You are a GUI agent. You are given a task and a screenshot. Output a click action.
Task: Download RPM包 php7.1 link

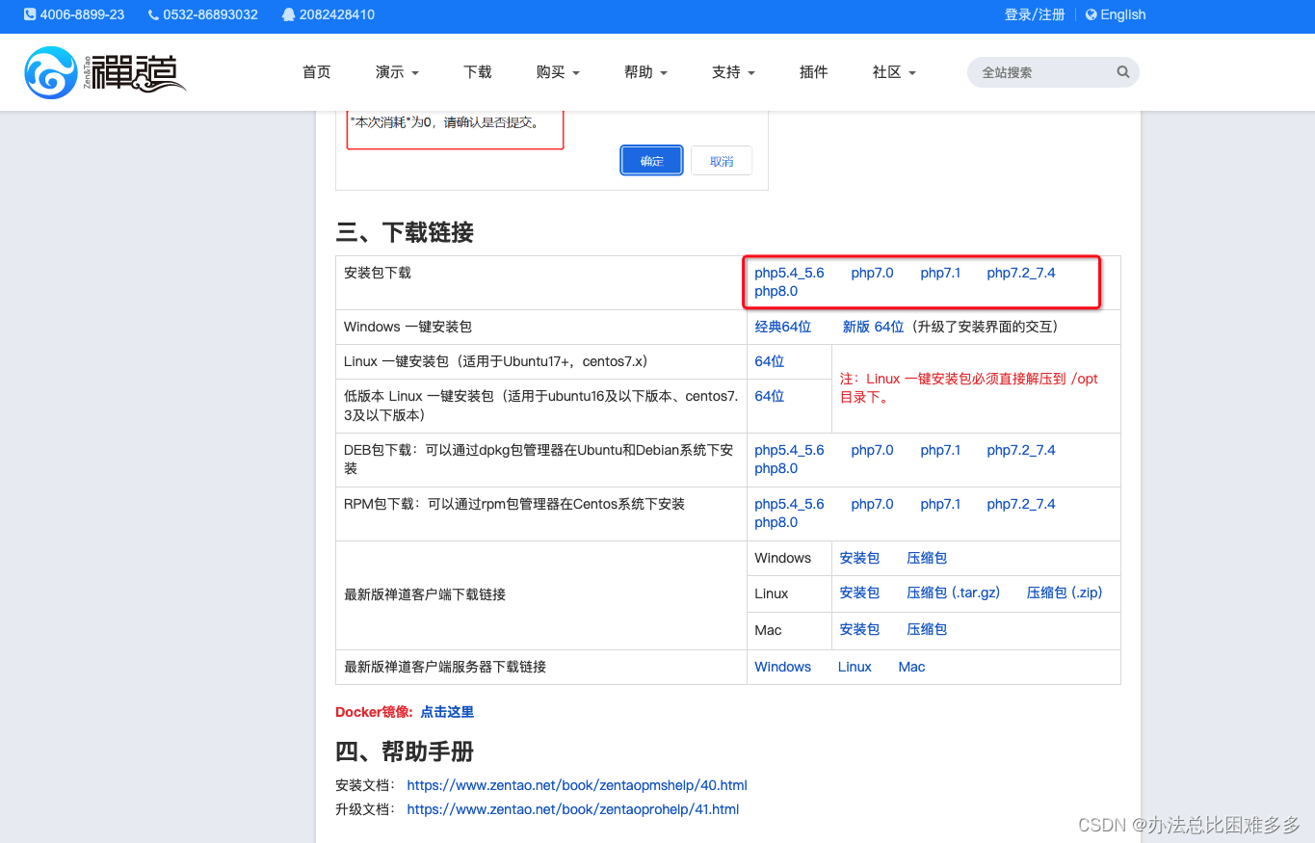(x=940, y=504)
